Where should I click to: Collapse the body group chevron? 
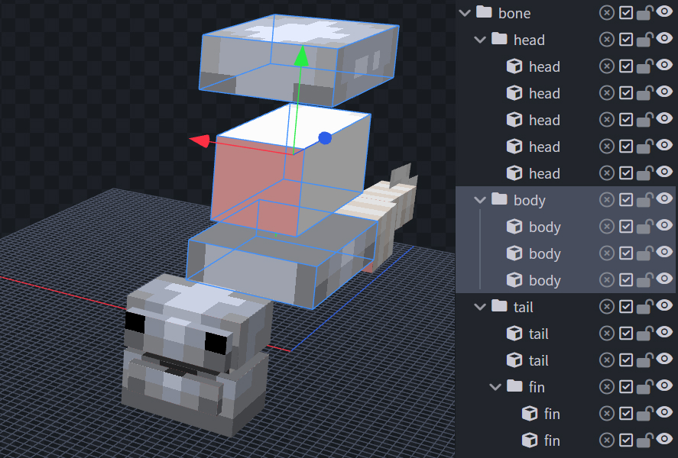click(480, 200)
